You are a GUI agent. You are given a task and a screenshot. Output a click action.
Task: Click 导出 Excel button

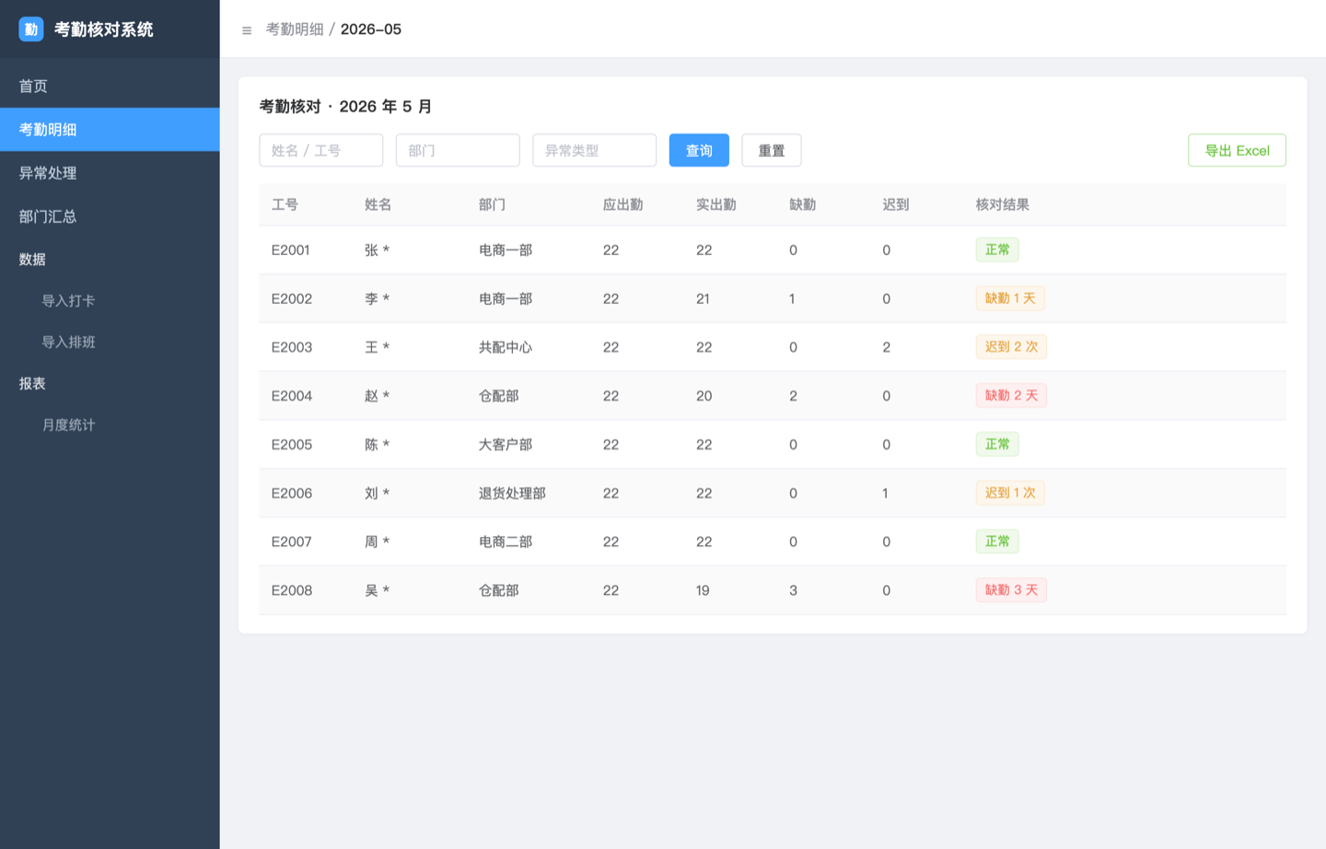coord(1237,150)
